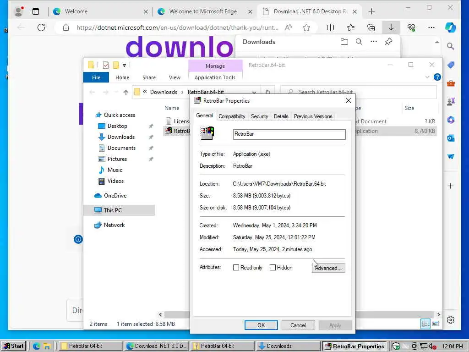Open the Application Tools ribbon tab

click(215, 77)
